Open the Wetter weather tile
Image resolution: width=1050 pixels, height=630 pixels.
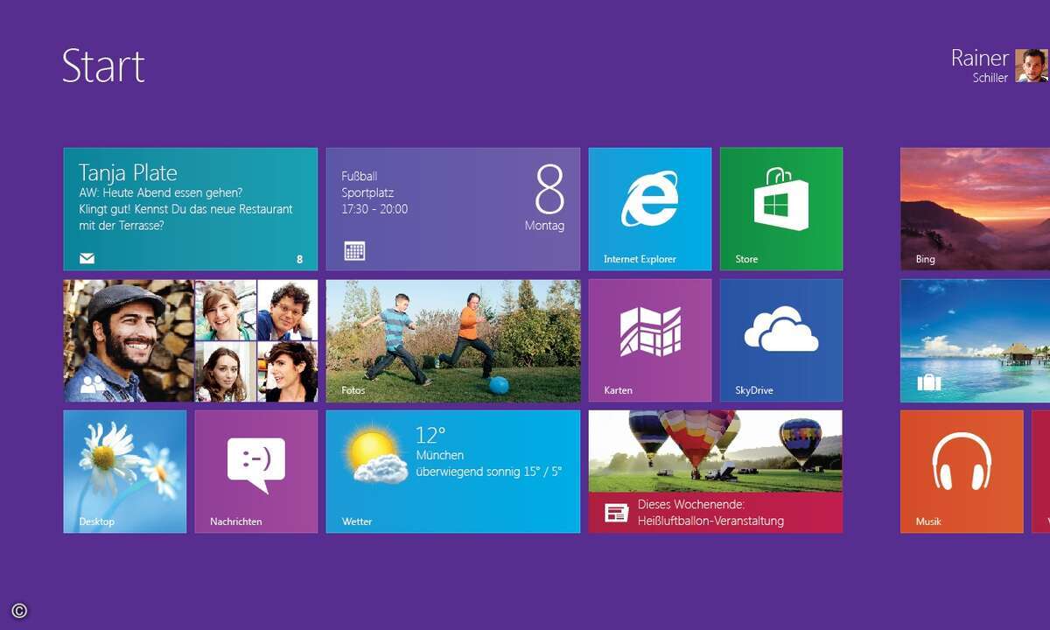[453, 472]
